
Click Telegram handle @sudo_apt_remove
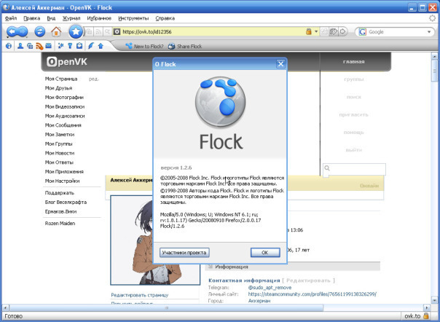click(x=270, y=288)
